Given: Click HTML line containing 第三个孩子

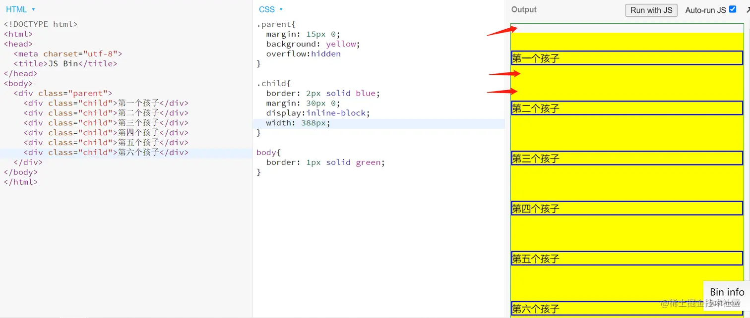Looking at the screenshot, I should tap(106, 123).
